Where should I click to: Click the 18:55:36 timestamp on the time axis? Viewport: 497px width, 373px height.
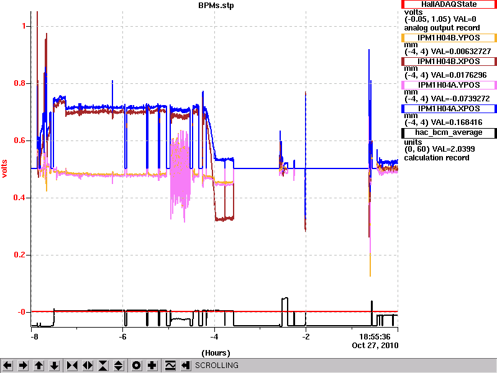(375, 336)
